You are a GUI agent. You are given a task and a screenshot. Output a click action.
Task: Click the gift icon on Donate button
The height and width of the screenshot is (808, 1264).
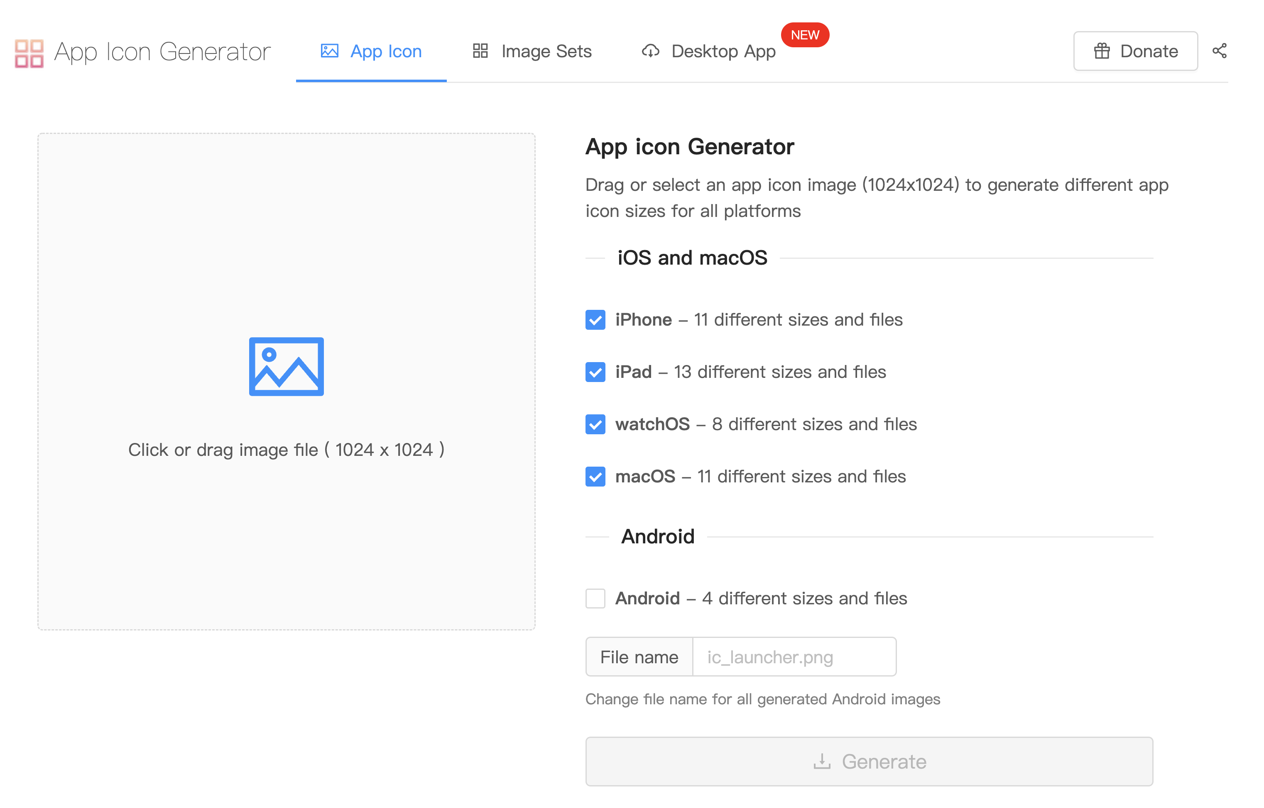click(x=1101, y=51)
